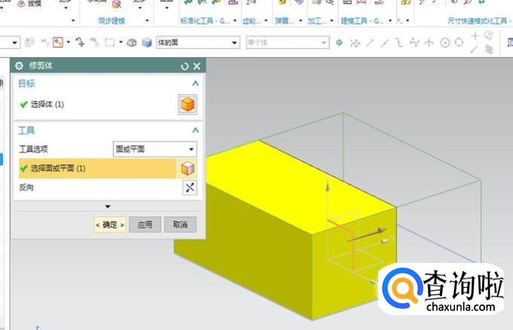Close the 修剪体 dialog
This screenshot has height=330, width=513.
[x=197, y=67]
